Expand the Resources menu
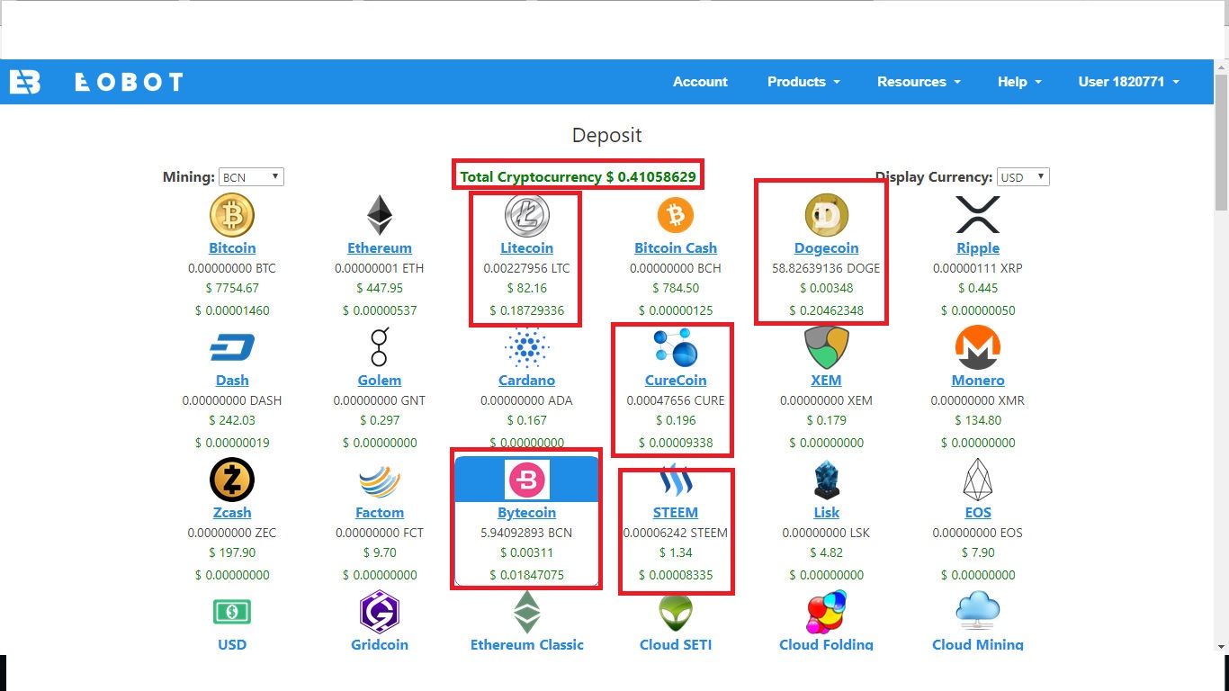 tap(919, 82)
